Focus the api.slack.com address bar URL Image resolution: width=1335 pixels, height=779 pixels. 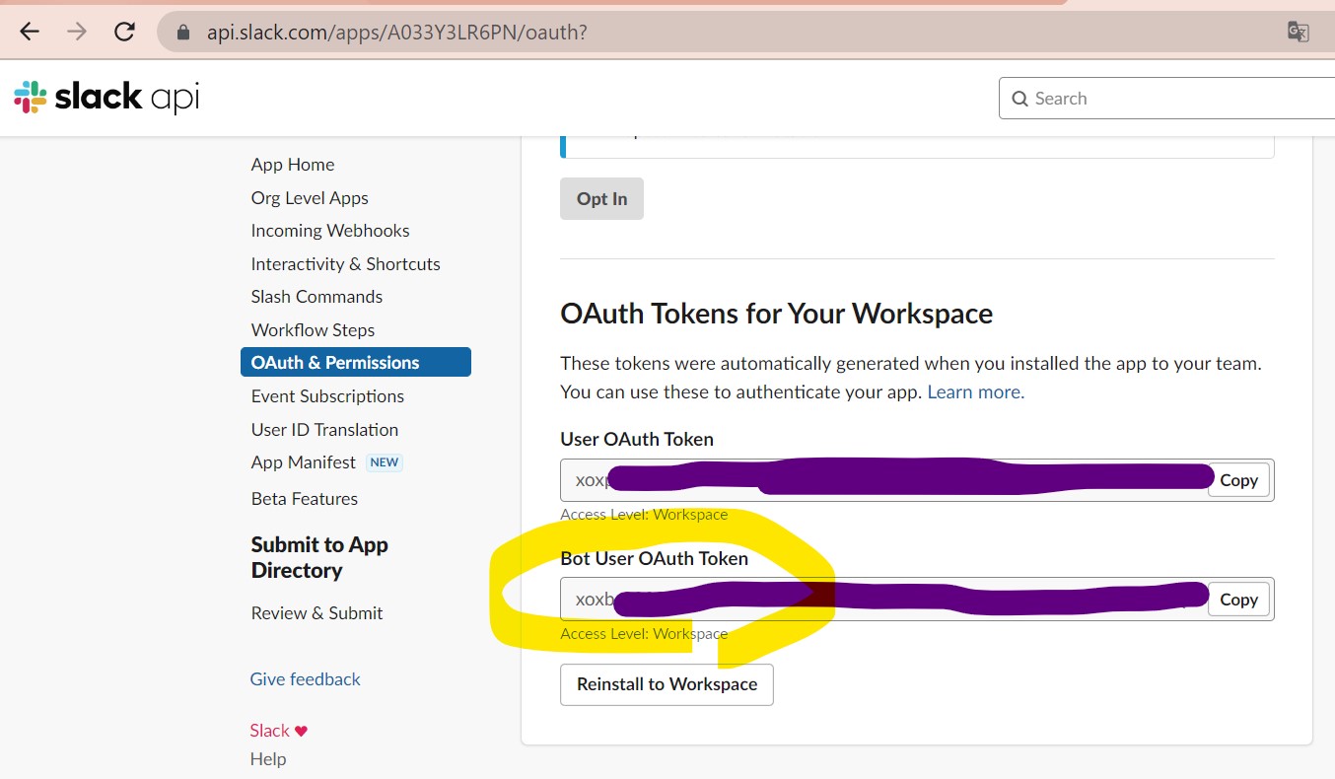click(397, 33)
